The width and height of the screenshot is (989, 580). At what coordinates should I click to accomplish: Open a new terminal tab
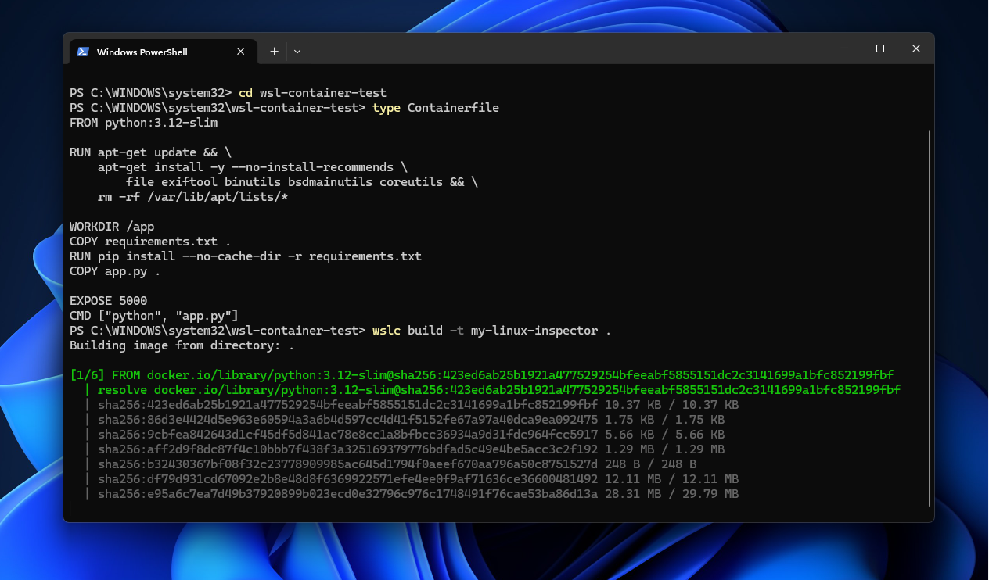coord(274,52)
